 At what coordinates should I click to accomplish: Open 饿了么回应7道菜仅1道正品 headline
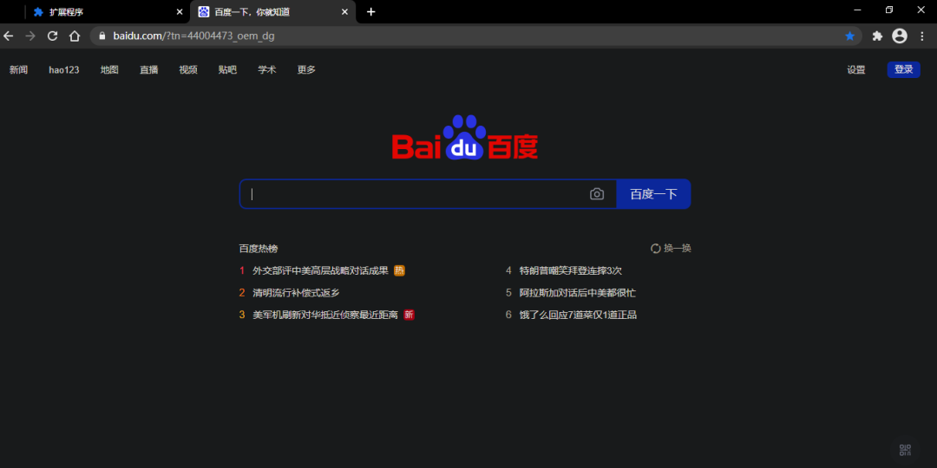(578, 315)
